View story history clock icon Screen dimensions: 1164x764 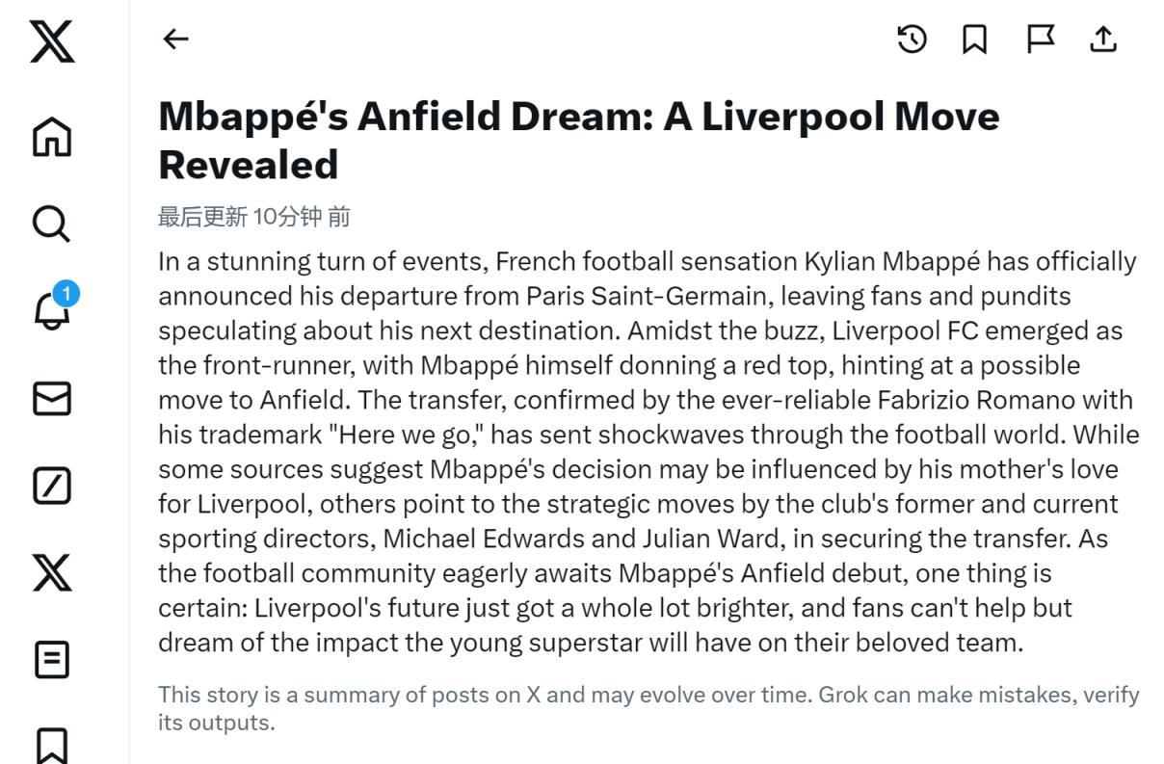[x=912, y=40]
